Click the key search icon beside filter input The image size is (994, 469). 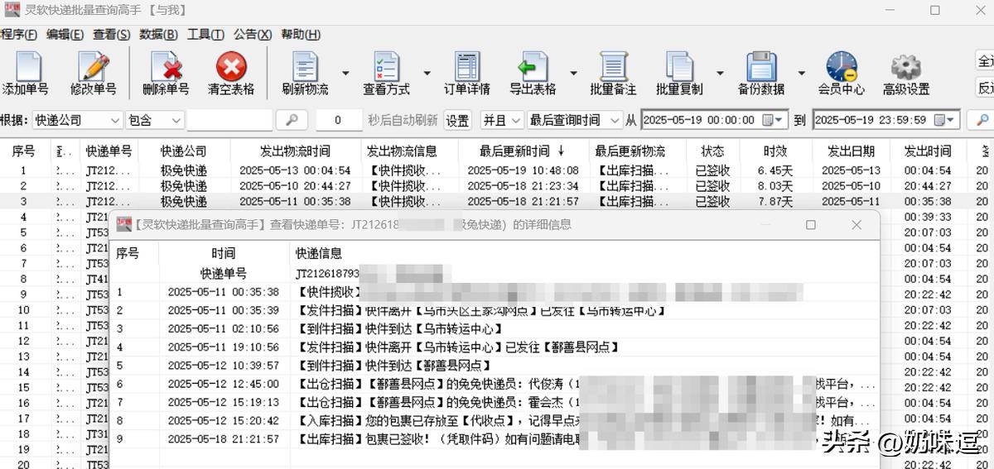[x=292, y=120]
